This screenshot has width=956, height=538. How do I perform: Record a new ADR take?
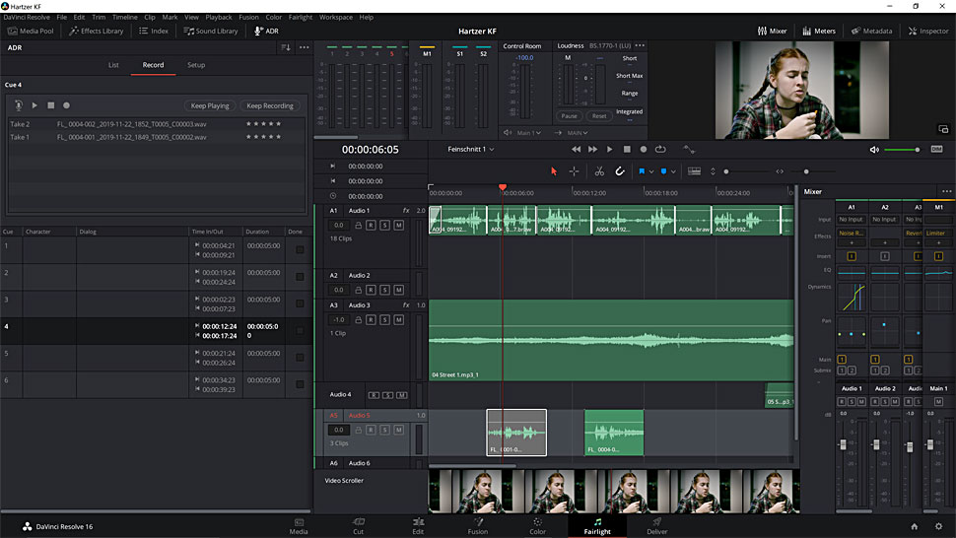pos(66,105)
